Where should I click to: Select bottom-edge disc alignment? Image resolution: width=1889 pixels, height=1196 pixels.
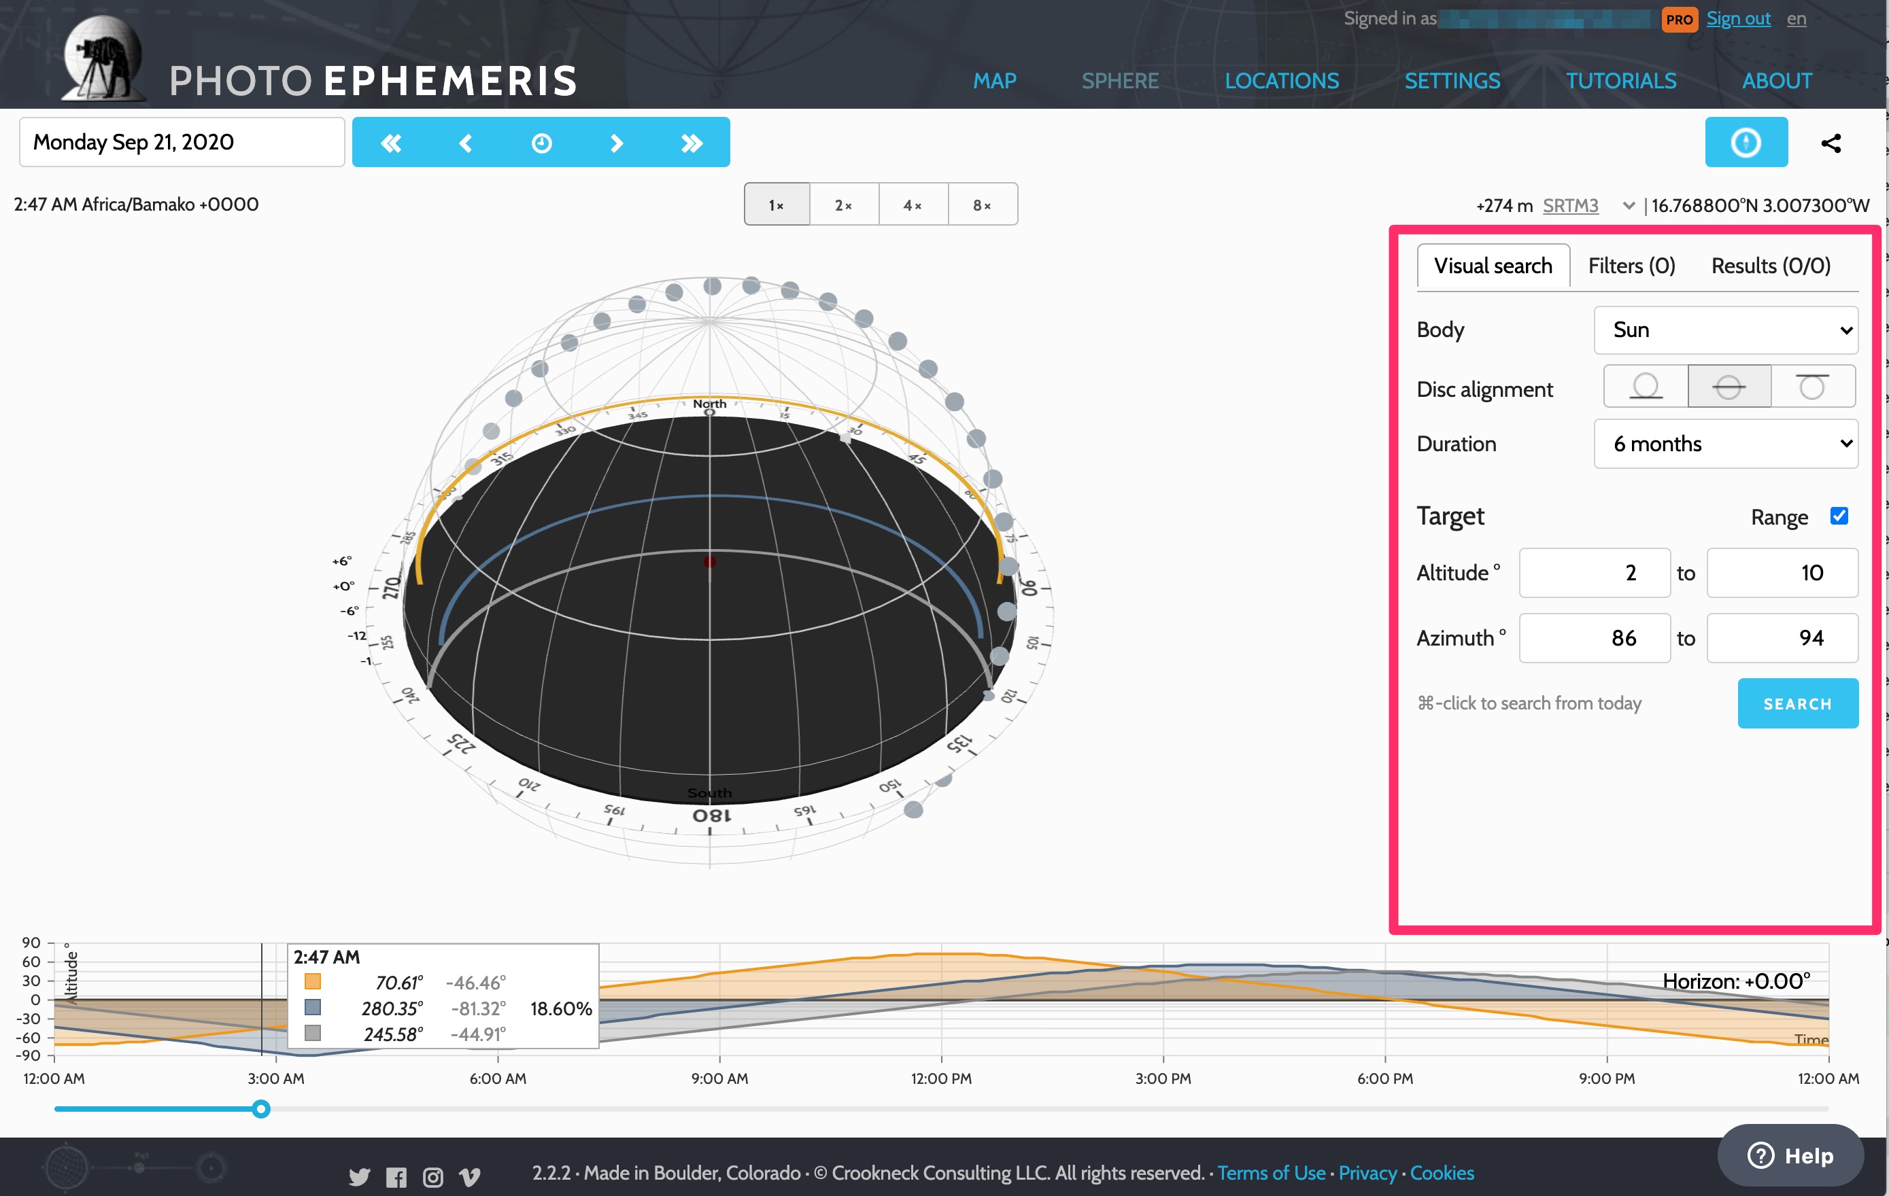[x=1646, y=385]
